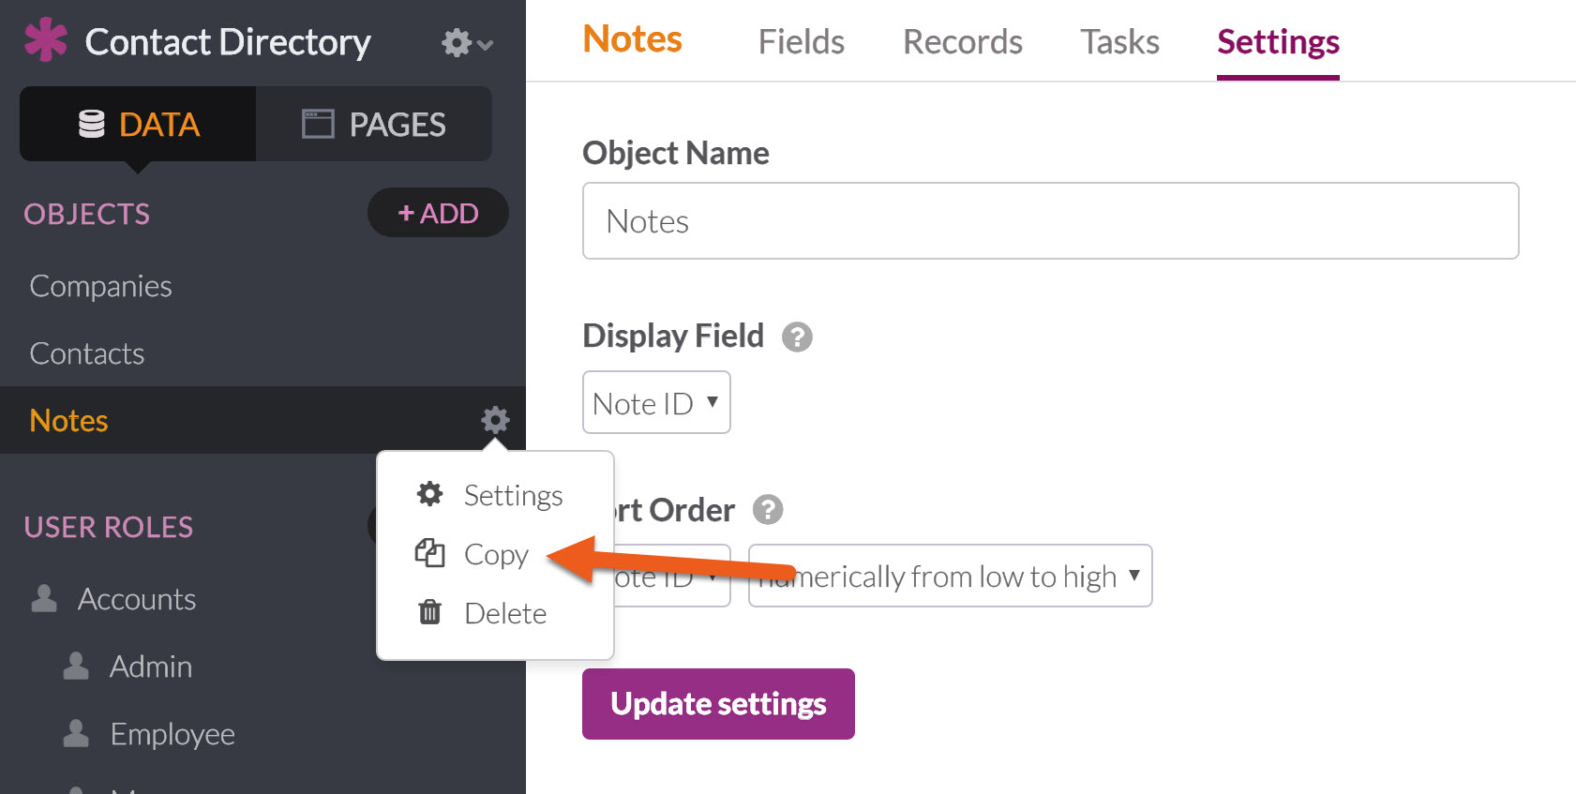Click the + ADD object button

coord(438,213)
